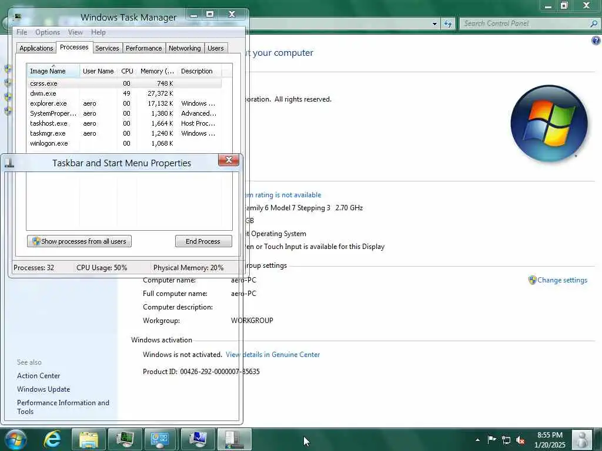
Task: Show hidden tray icons arrow
Action: point(477,440)
